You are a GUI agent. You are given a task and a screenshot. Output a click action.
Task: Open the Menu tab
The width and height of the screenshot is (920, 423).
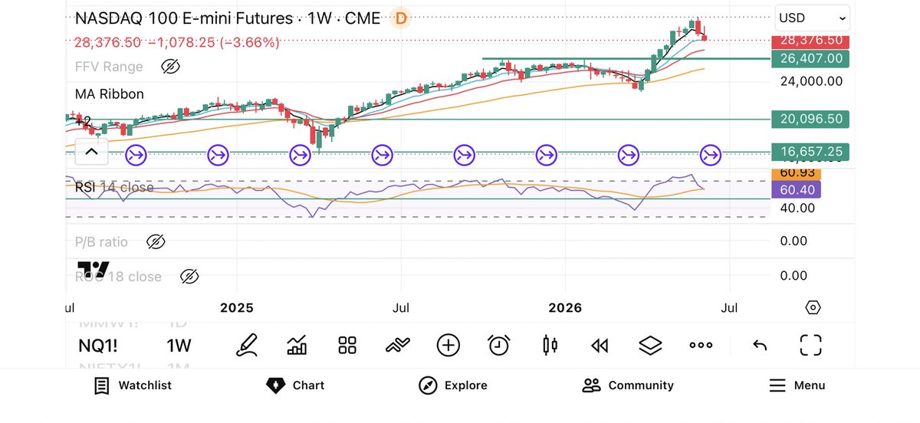(797, 385)
